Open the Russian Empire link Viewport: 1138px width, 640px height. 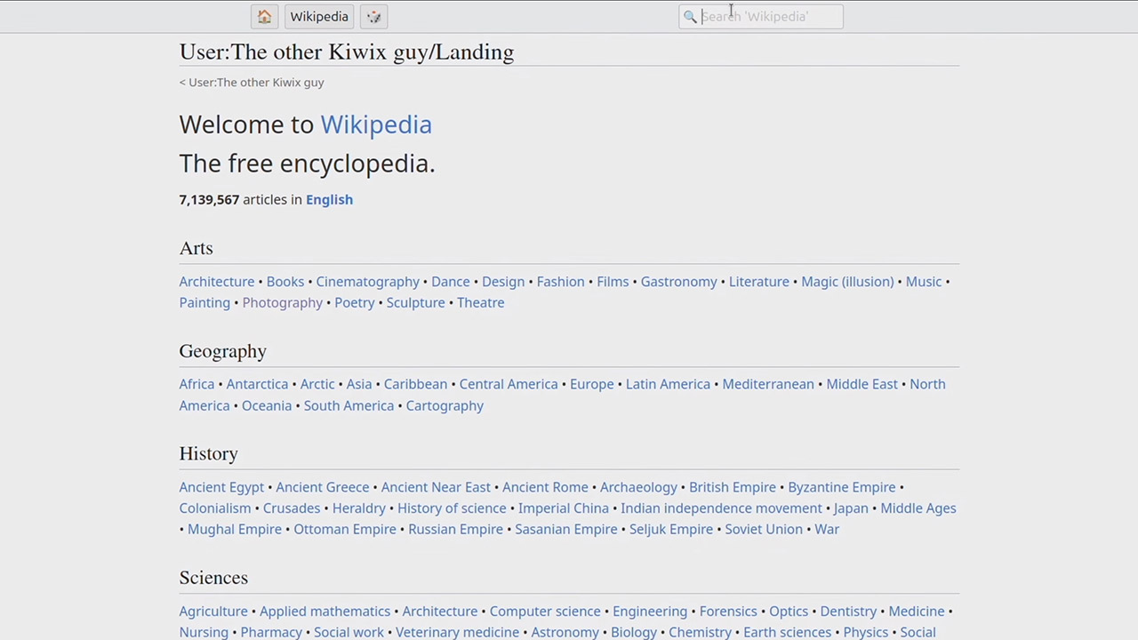point(456,530)
